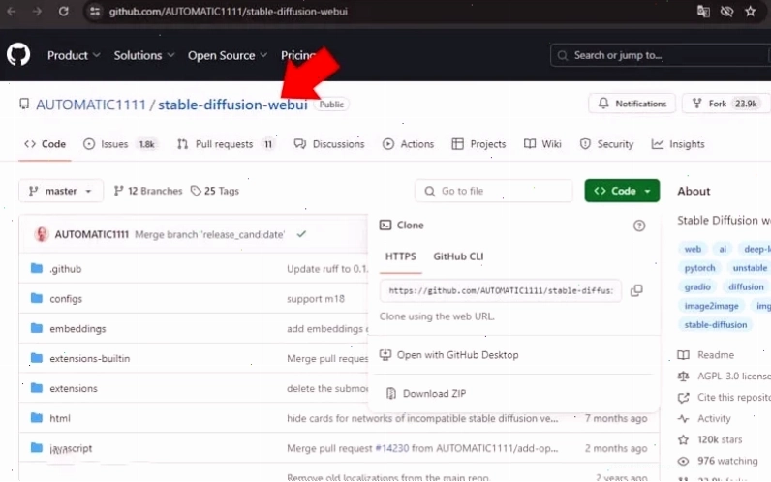Go back using the browser back arrow

click(x=12, y=11)
